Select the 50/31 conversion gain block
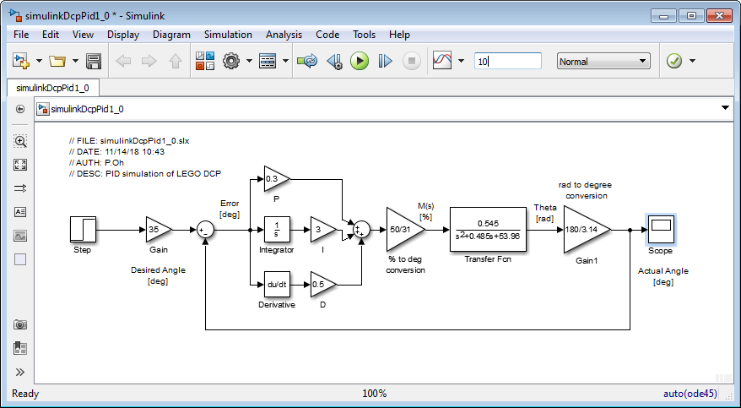This screenshot has width=741, height=408. pyautogui.click(x=405, y=230)
